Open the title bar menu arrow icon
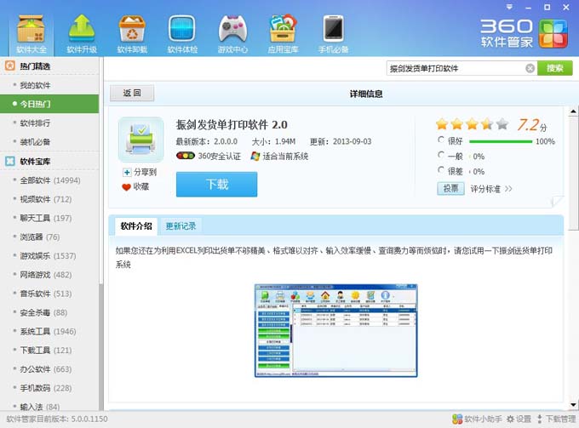The image size is (579, 428). tap(509, 7)
